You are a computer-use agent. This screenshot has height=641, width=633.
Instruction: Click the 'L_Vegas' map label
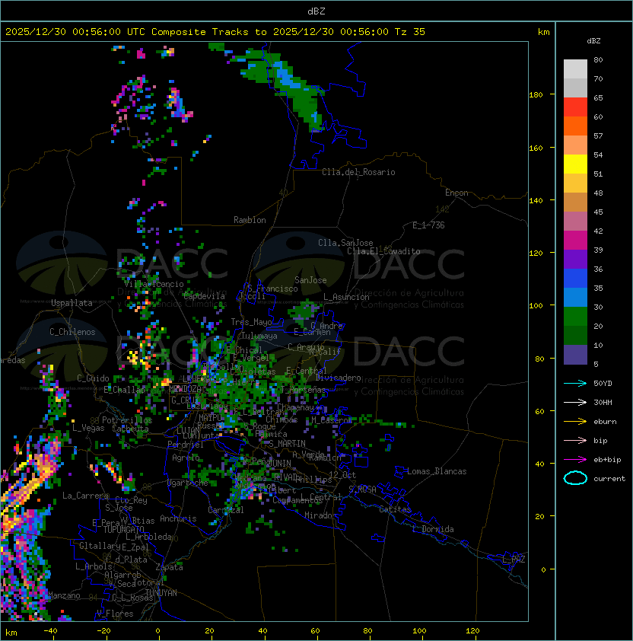pos(88,428)
